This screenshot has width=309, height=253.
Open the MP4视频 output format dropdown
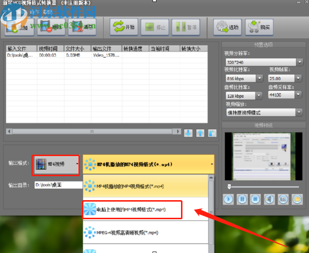click(x=56, y=164)
